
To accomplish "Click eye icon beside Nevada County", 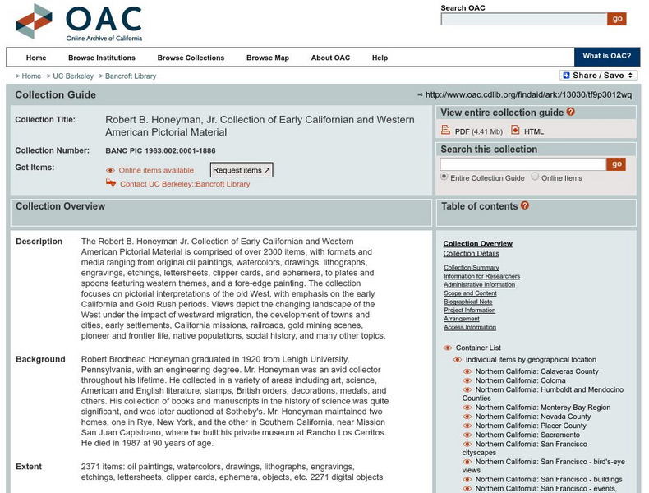I will (x=467, y=417).
